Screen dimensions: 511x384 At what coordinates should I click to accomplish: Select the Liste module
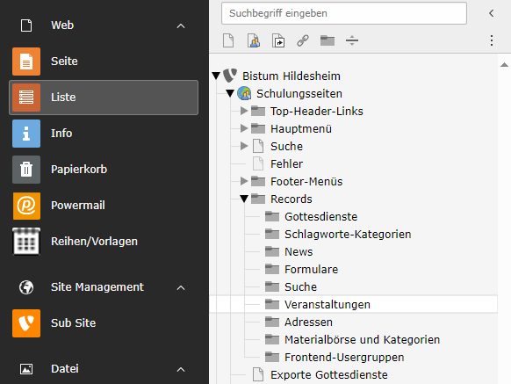(104, 98)
